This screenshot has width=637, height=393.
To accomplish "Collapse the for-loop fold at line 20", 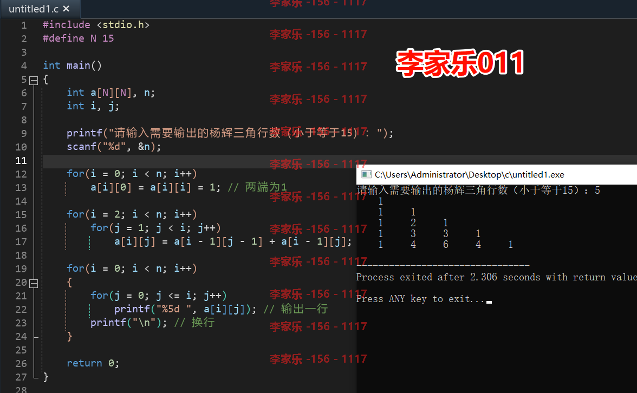I will tap(34, 284).
